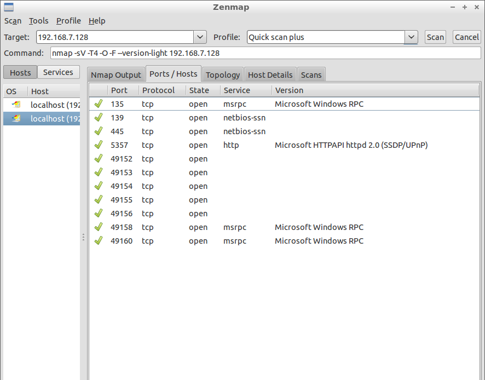
Task: Click the green check icon for port 445
Action: tap(99, 131)
